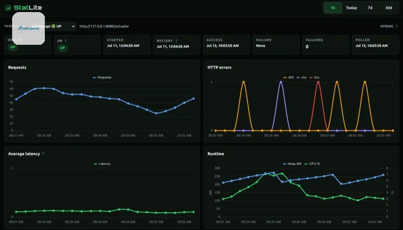Click the Runtime chart title
The height and width of the screenshot is (230, 403).
tap(216, 154)
